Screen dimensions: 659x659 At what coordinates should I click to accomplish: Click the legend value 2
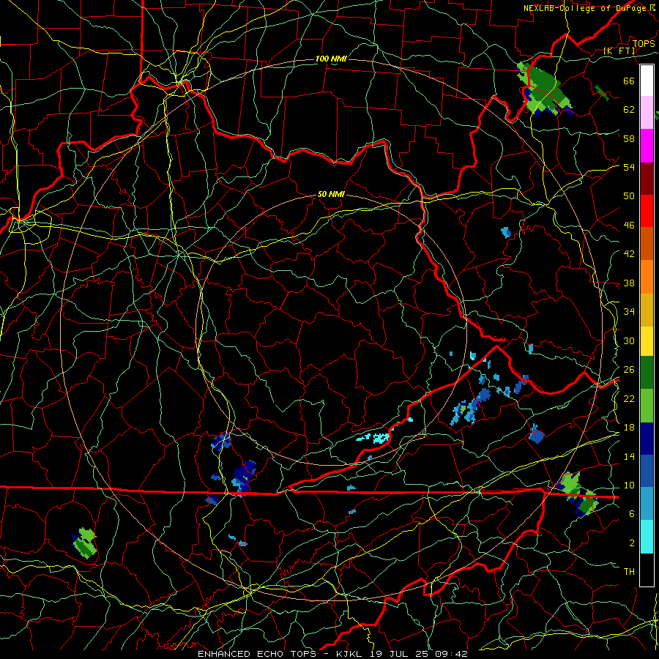click(632, 543)
